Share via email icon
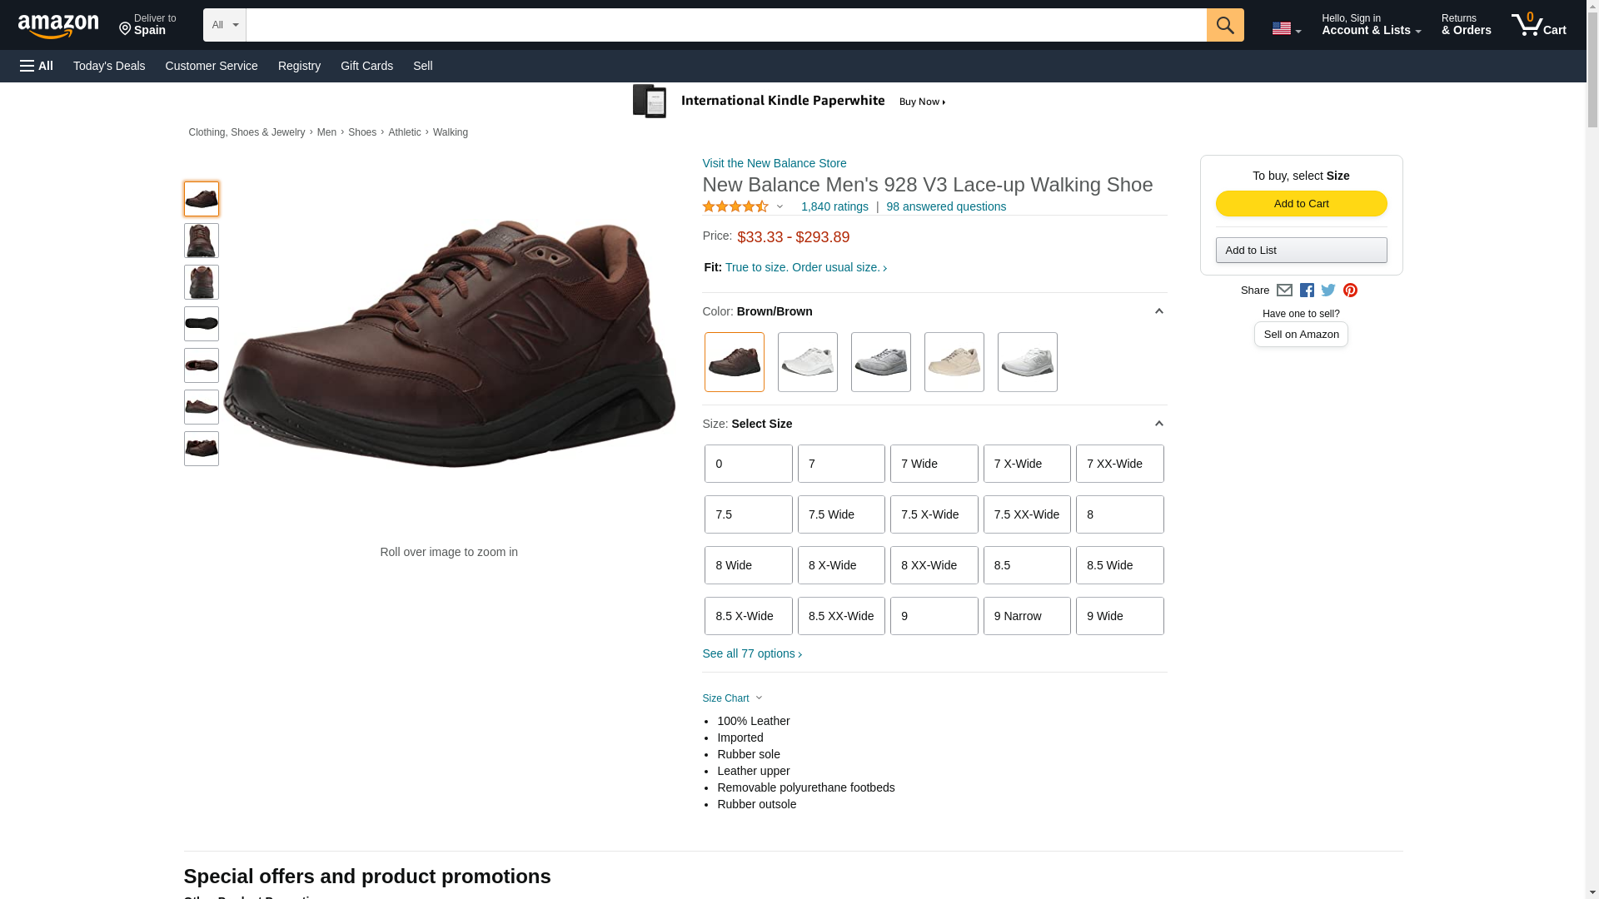 pos(1284,291)
